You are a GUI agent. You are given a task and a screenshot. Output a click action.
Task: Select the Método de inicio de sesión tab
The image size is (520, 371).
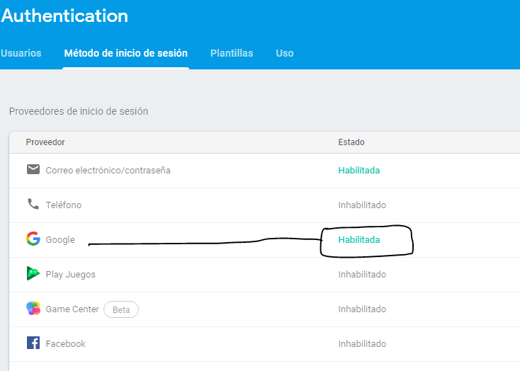(x=125, y=53)
